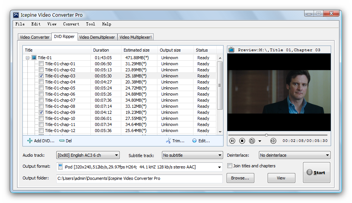Screen dimensions: 352x203
Task: Select the Title-01-chap-10 row
Action: (120, 118)
